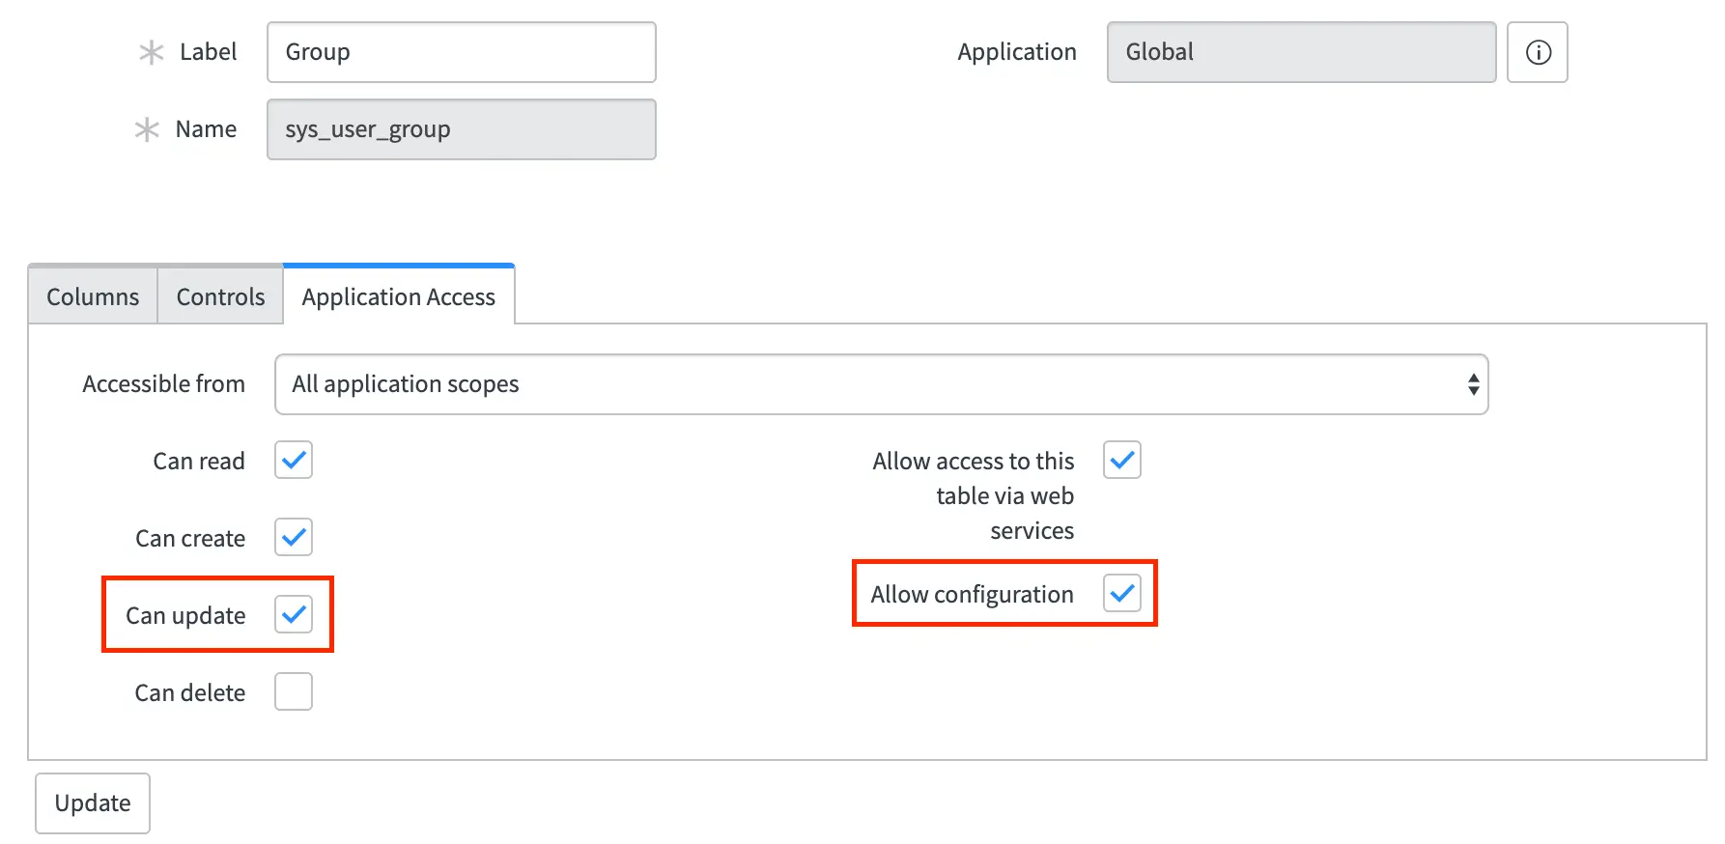
Task: Uncheck Allow access via web services
Action: click(x=1122, y=460)
